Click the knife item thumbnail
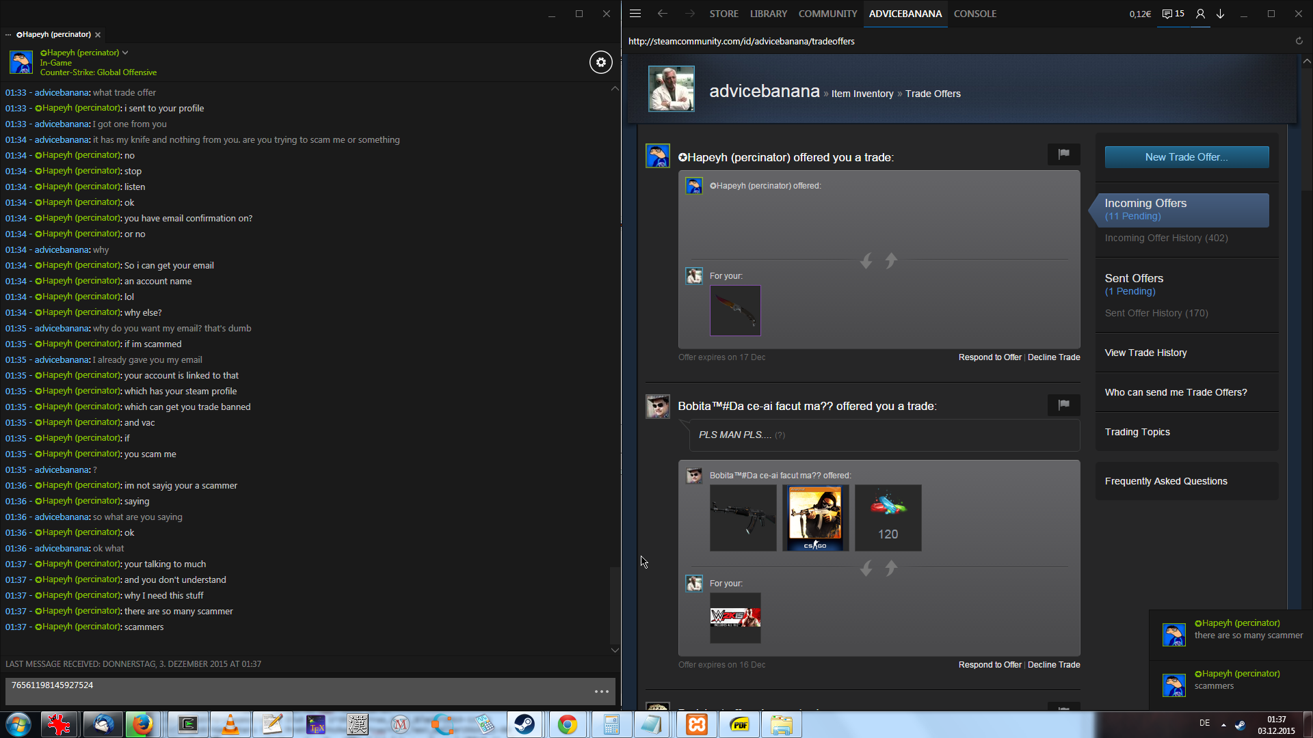This screenshot has height=738, width=1313. click(x=735, y=311)
